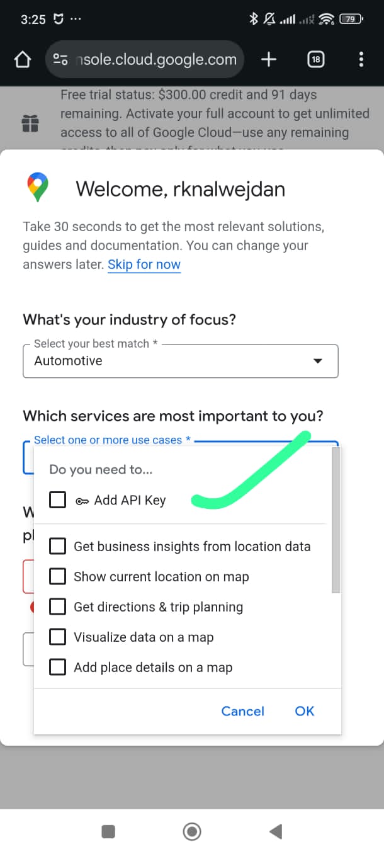Tick Show current location on map

click(58, 576)
